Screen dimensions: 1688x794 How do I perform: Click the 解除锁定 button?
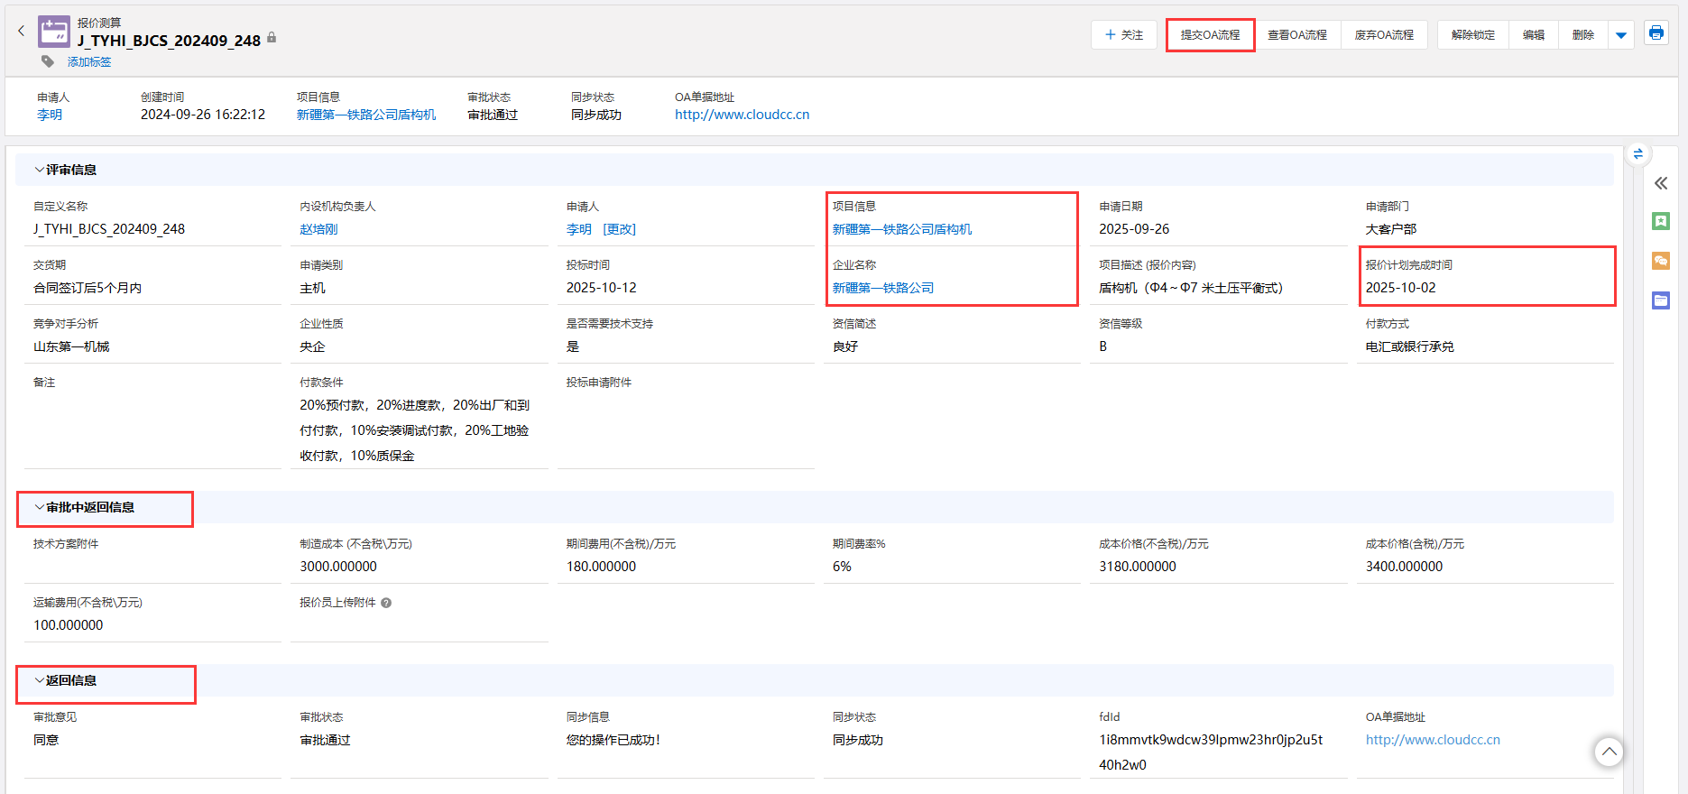pos(1472,35)
